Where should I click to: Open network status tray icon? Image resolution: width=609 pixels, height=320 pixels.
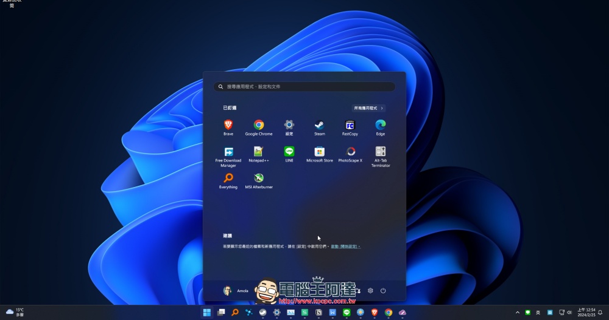click(x=561, y=313)
